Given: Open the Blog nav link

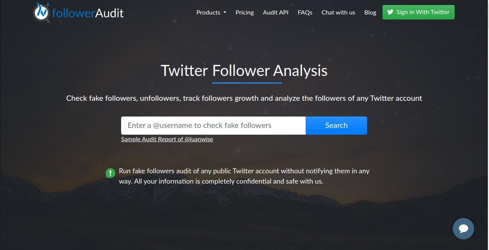Looking at the screenshot, I should pos(370,12).
